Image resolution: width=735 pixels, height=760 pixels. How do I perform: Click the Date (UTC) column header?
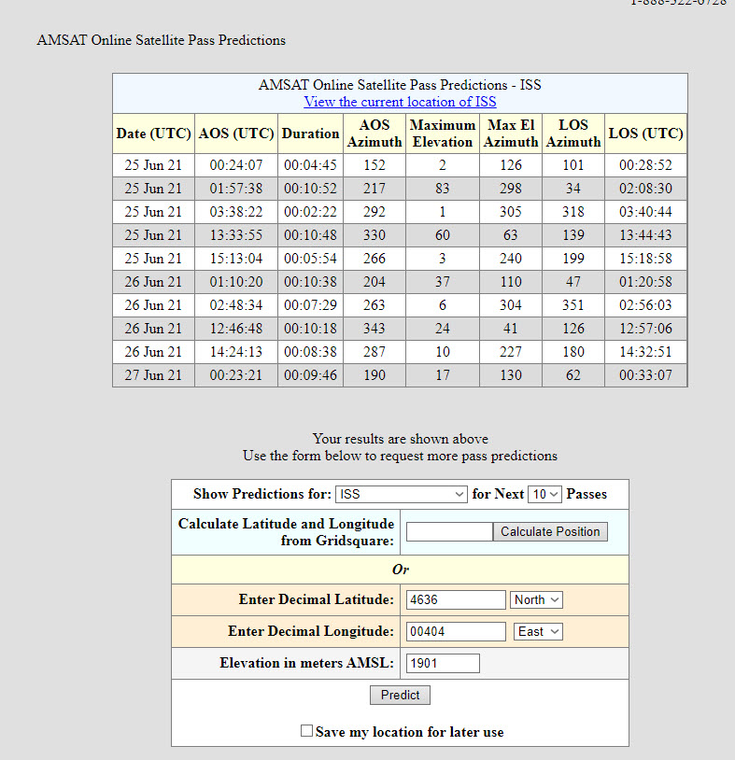point(154,134)
